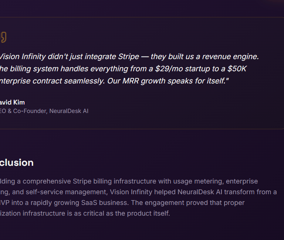Click the author name David Kim
Image resolution: width=284 pixels, height=240 pixels.
click(12, 102)
